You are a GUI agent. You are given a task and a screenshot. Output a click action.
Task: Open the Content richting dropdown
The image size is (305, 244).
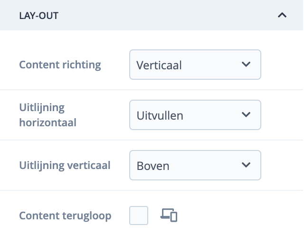click(x=195, y=65)
